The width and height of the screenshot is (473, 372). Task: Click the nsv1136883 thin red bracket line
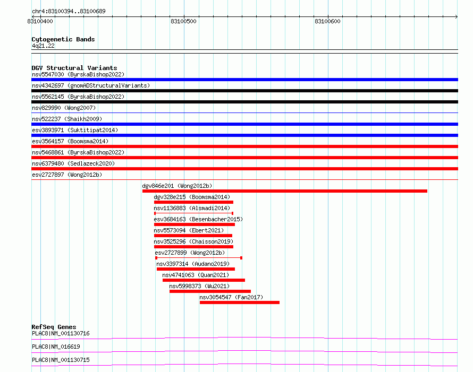193,213
